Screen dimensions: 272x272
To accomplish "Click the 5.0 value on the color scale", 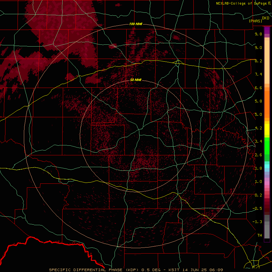I will tap(258, 115).
